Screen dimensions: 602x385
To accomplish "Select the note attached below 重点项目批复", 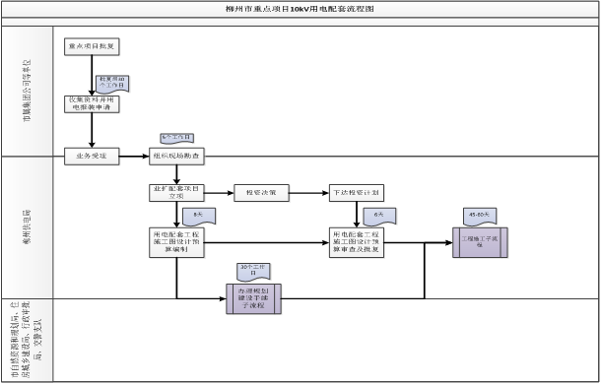I will pyautogui.click(x=112, y=84).
